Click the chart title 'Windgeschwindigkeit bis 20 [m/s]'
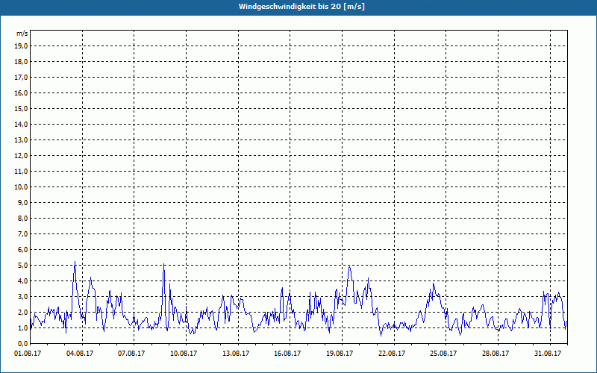597x373 pixels. (x=301, y=7)
